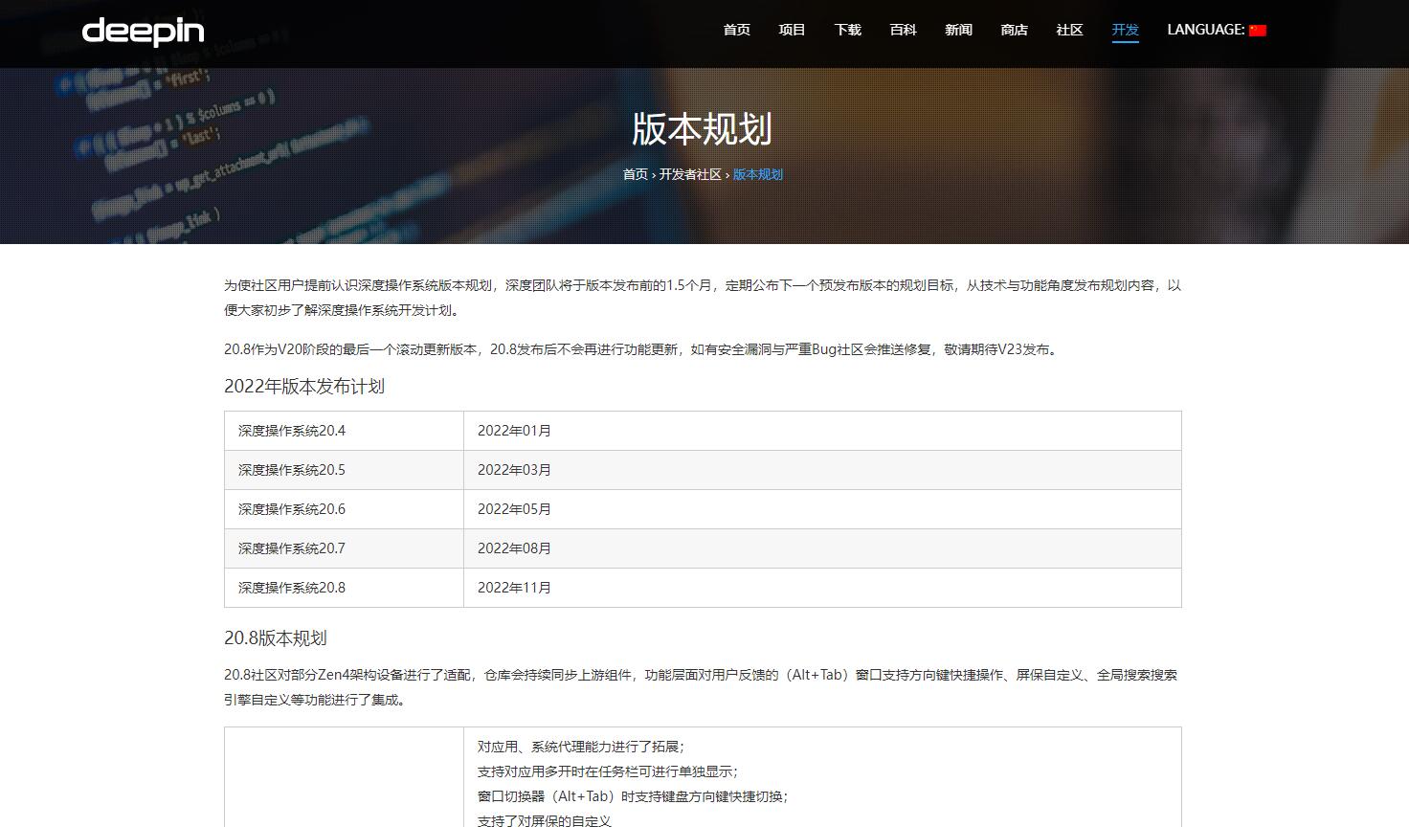Click the Chinese flag language icon
This screenshot has height=827, width=1409.
pos(1257,30)
